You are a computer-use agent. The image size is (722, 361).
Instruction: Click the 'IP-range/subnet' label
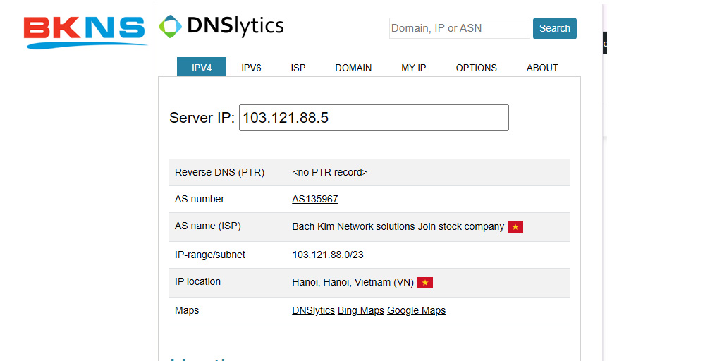210,255
